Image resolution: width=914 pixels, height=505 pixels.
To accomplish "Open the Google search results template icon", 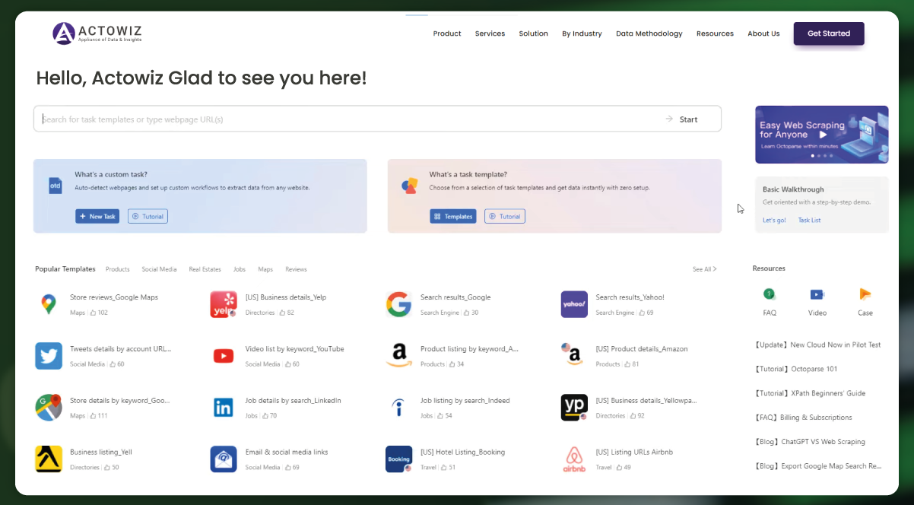I will [x=398, y=304].
